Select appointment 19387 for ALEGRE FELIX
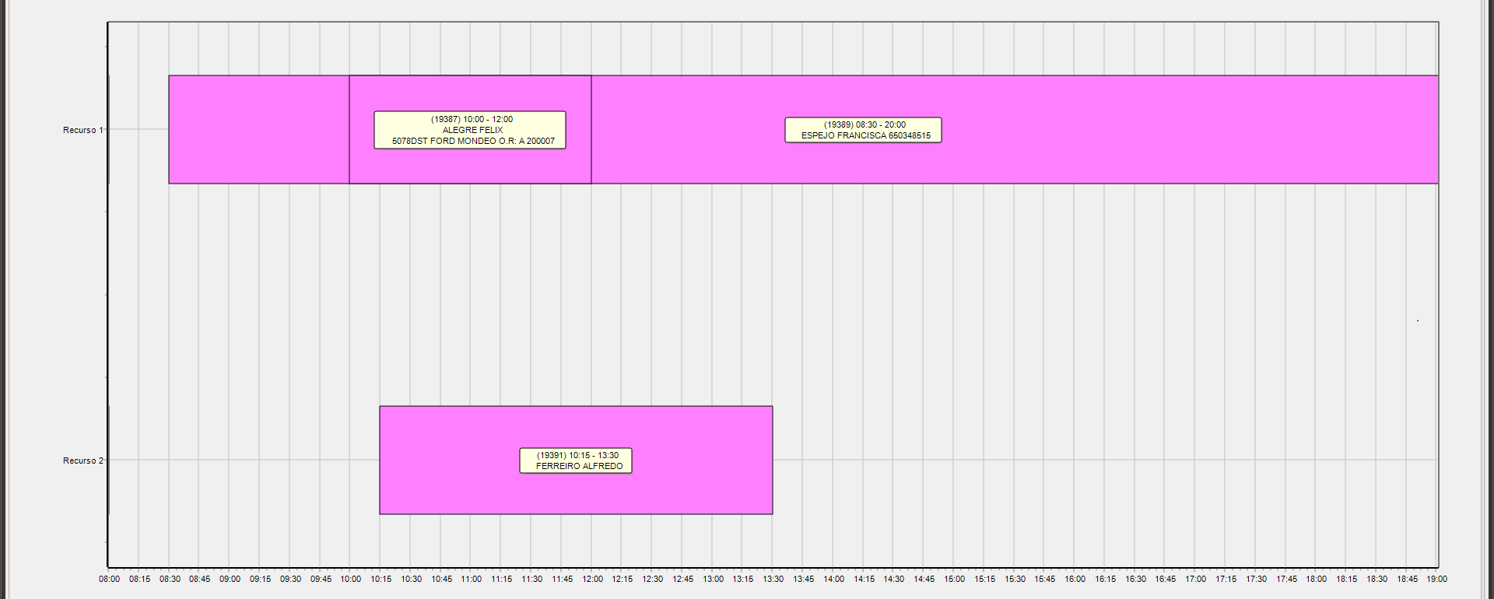 tap(470, 130)
